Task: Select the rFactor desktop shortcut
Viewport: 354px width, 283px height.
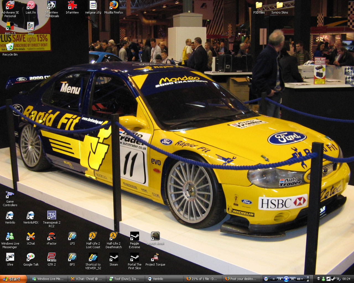Action: pos(52,239)
